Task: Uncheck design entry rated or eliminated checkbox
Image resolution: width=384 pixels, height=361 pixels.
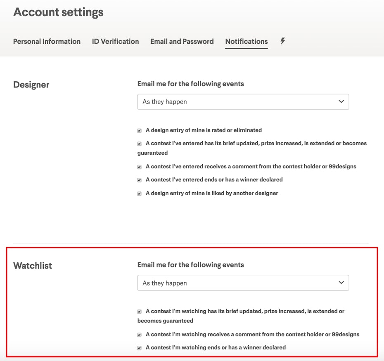Action: (x=140, y=131)
